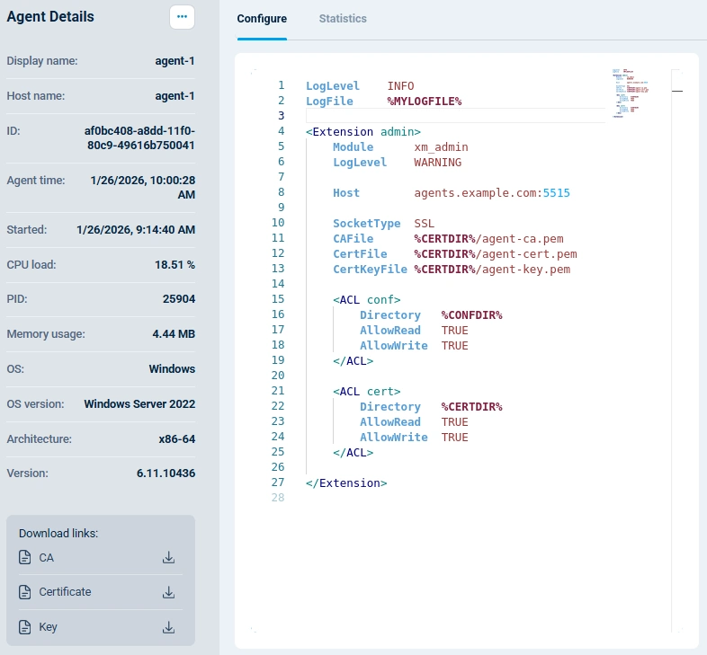Download the Key file
This screenshot has height=655, width=707.
[x=168, y=627]
